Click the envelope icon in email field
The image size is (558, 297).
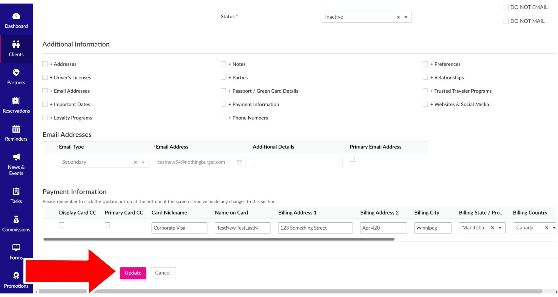tap(239, 162)
